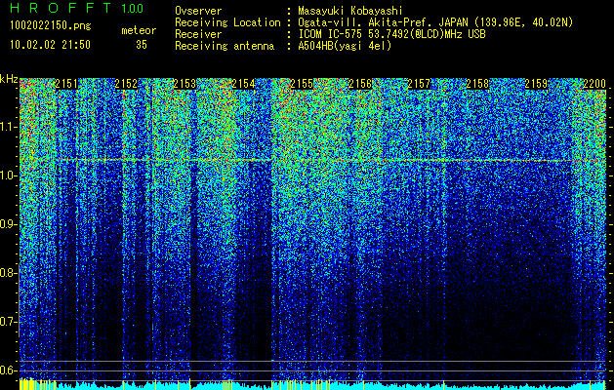Click the Receiving Location label
This screenshot has width=614, height=390.
227,22
